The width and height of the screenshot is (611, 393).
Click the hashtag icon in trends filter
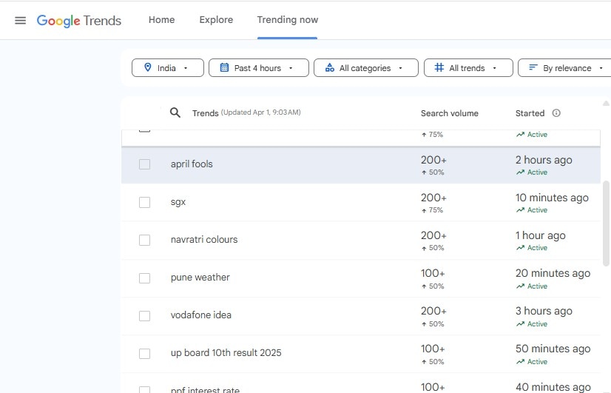[x=439, y=68]
